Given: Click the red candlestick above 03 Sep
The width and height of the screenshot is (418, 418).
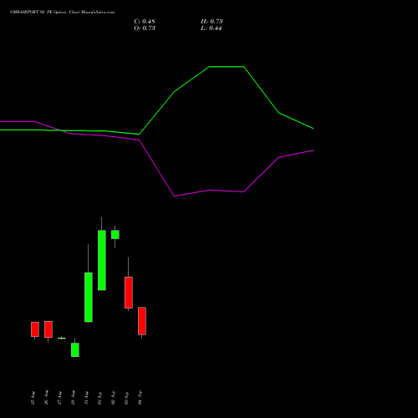Looking at the screenshot, I should 129,293.
